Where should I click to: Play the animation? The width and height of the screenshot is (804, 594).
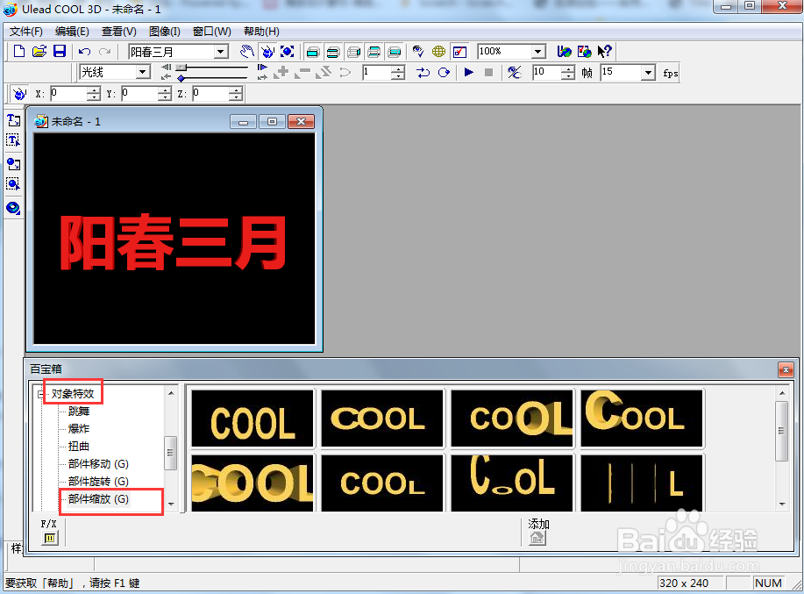point(469,72)
